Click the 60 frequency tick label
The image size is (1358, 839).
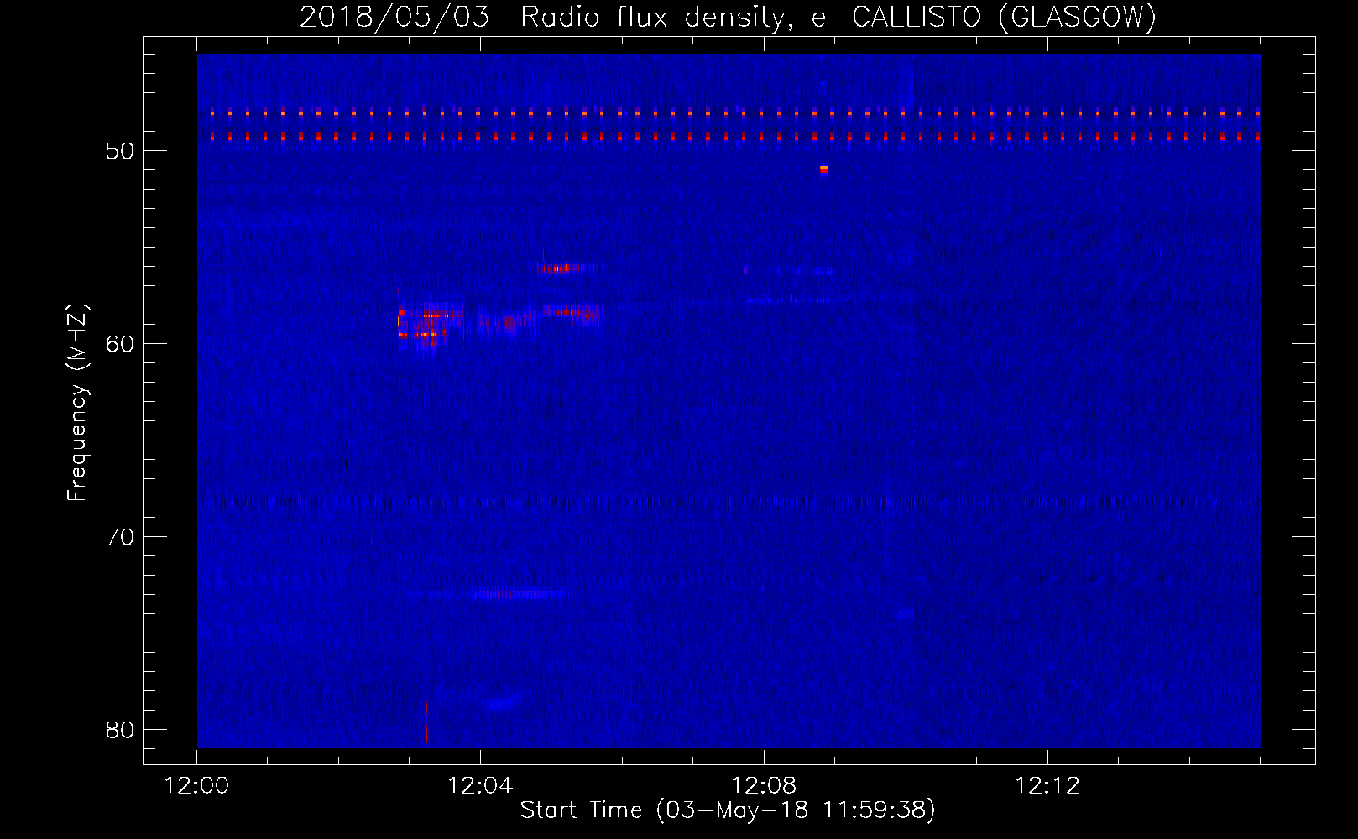(x=120, y=344)
